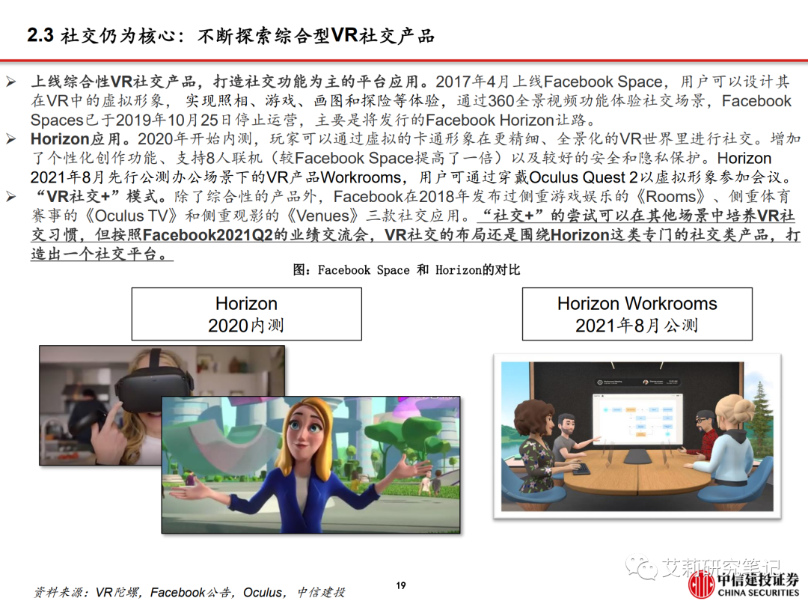Click the Horizon cartoon avatar image
This screenshot has height=604, width=808.
pyautogui.click(x=310, y=464)
